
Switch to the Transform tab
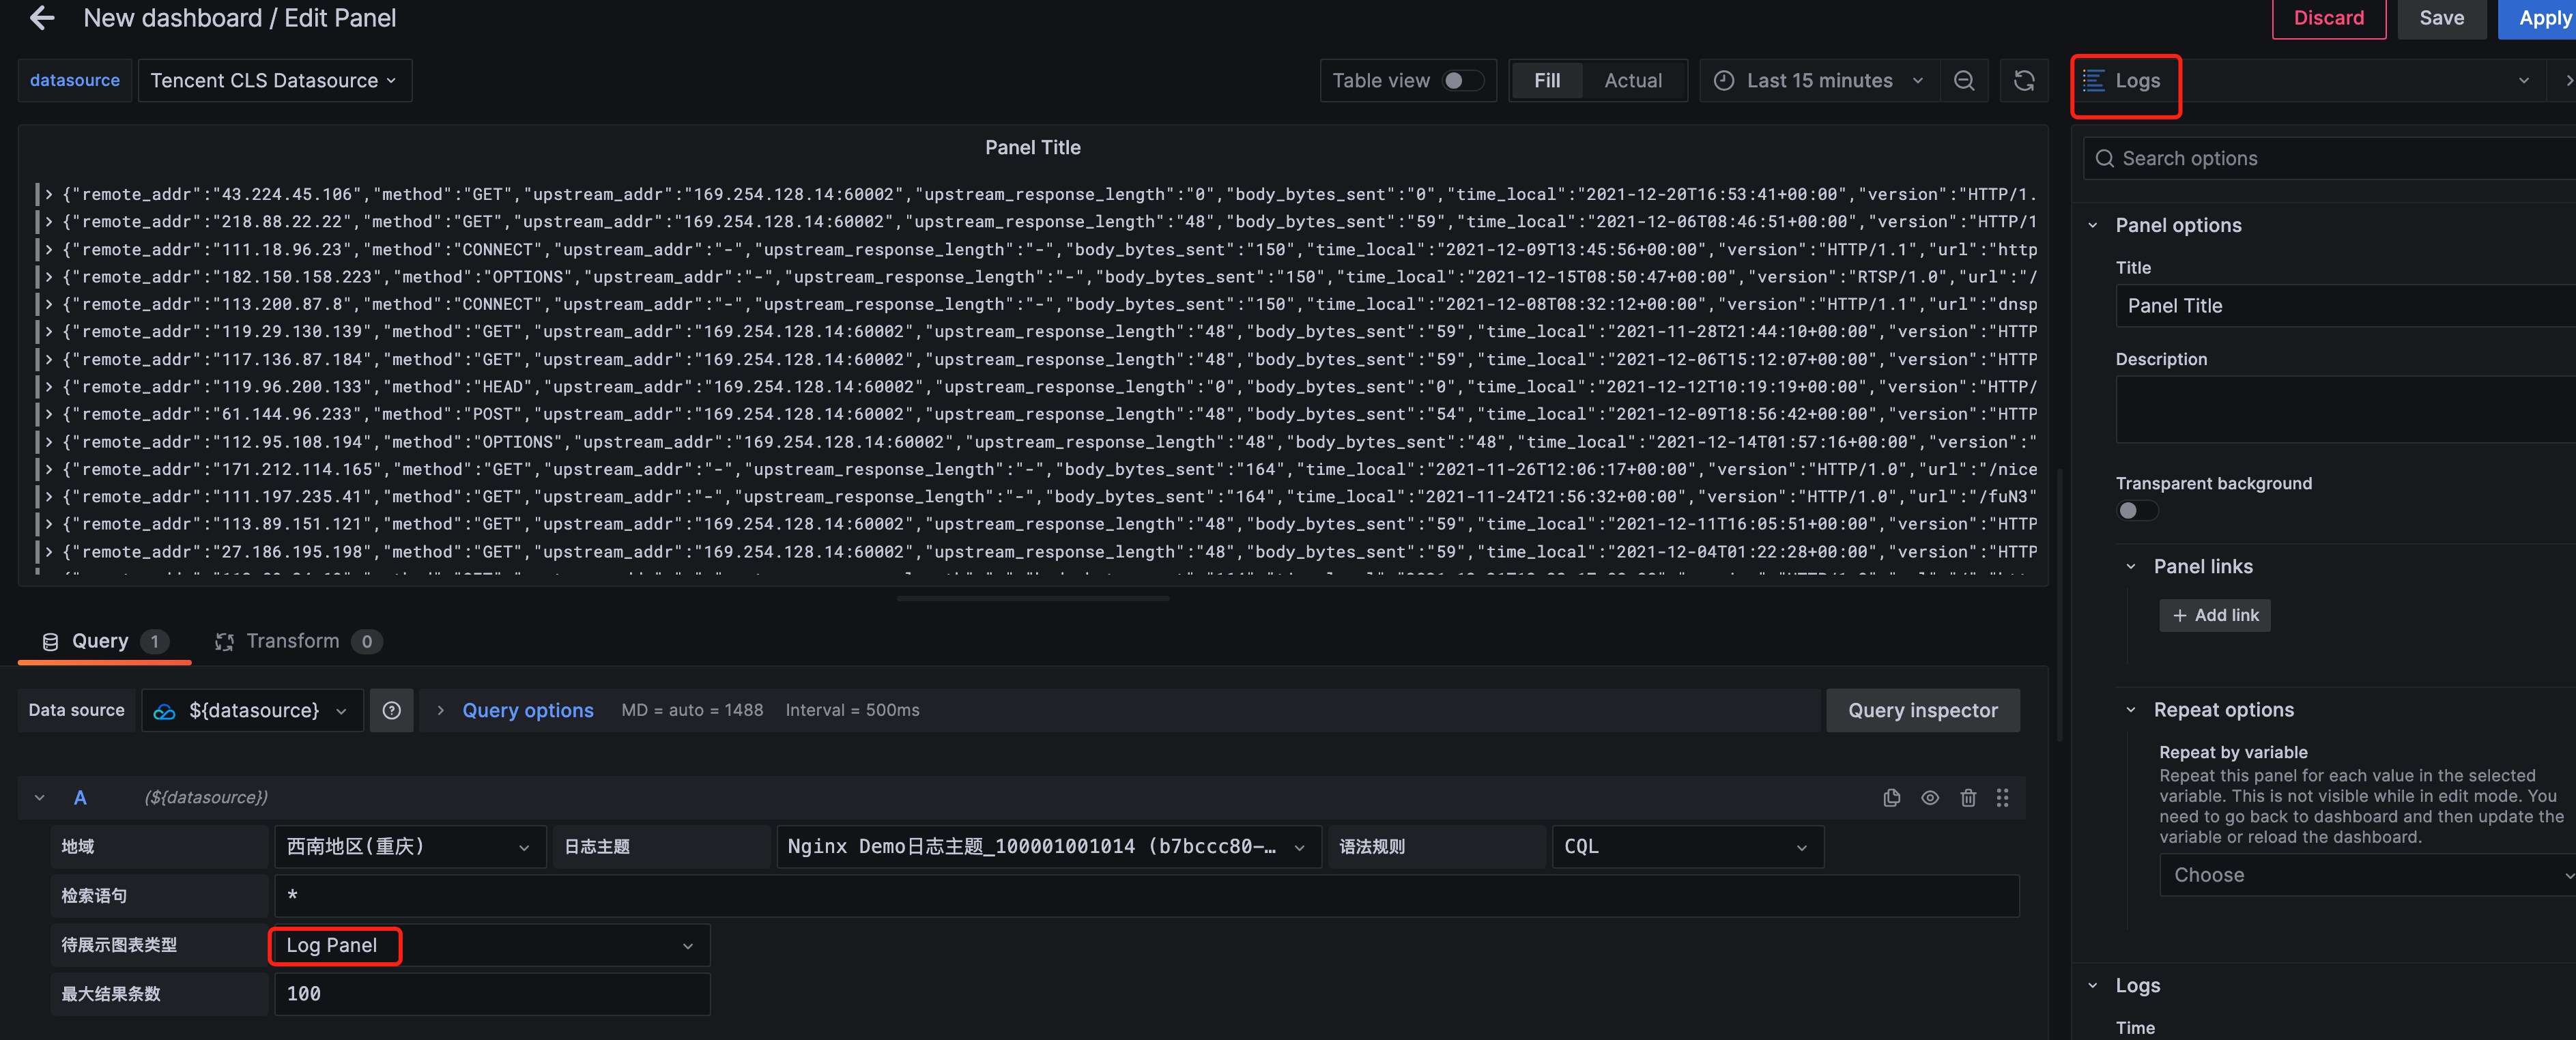pos(293,641)
